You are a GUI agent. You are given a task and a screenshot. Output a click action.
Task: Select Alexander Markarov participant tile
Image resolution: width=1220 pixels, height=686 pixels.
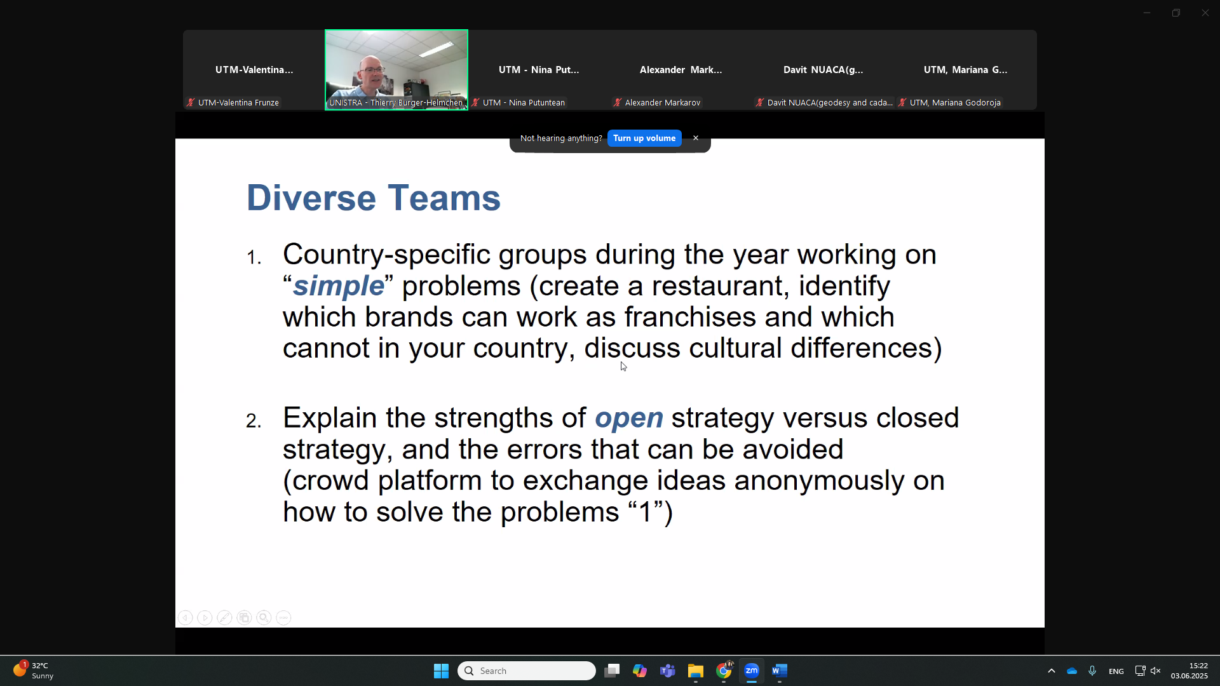tap(681, 70)
